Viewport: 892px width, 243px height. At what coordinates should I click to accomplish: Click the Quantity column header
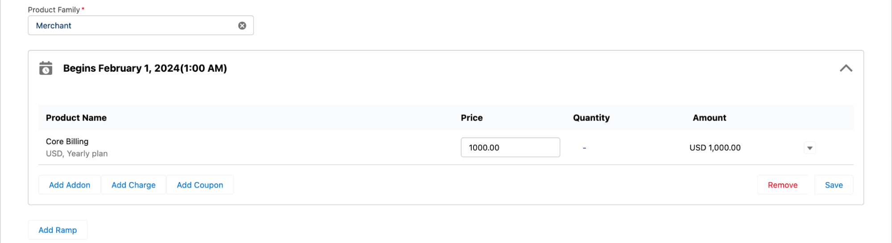point(591,118)
